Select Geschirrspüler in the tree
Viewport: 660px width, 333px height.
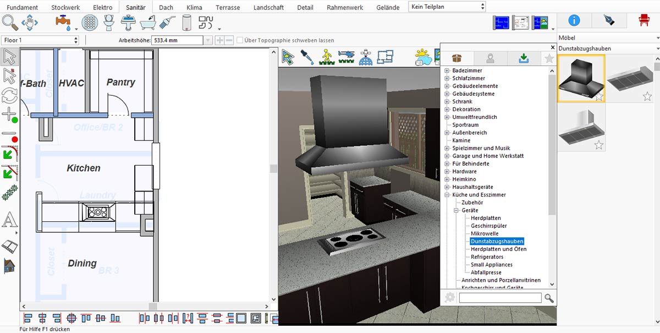tap(489, 226)
